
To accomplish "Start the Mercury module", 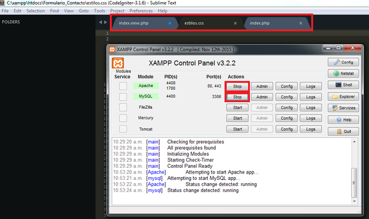I will click(x=237, y=118).
